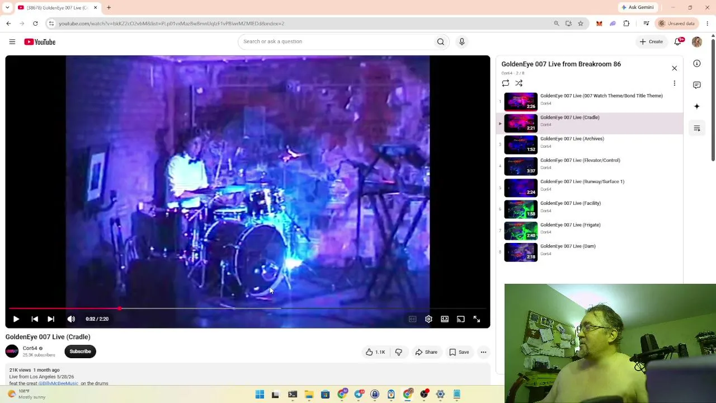Open the Windows Start menu
The width and height of the screenshot is (716, 403).
260,395
